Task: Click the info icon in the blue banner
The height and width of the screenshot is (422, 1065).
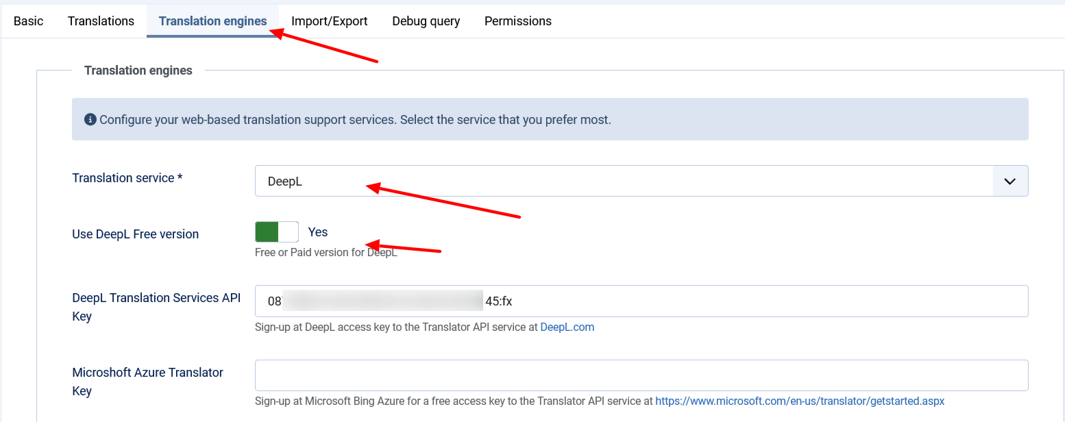Action: pyautogui.click(x=90, y=120)
